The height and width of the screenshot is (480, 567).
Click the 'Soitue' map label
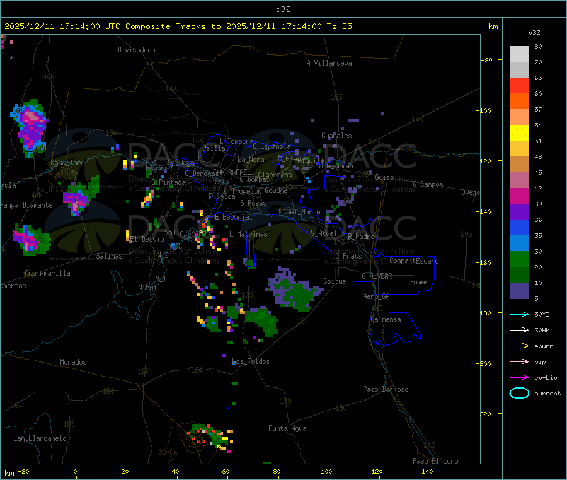pyautogui.click(x=335, y=281)
